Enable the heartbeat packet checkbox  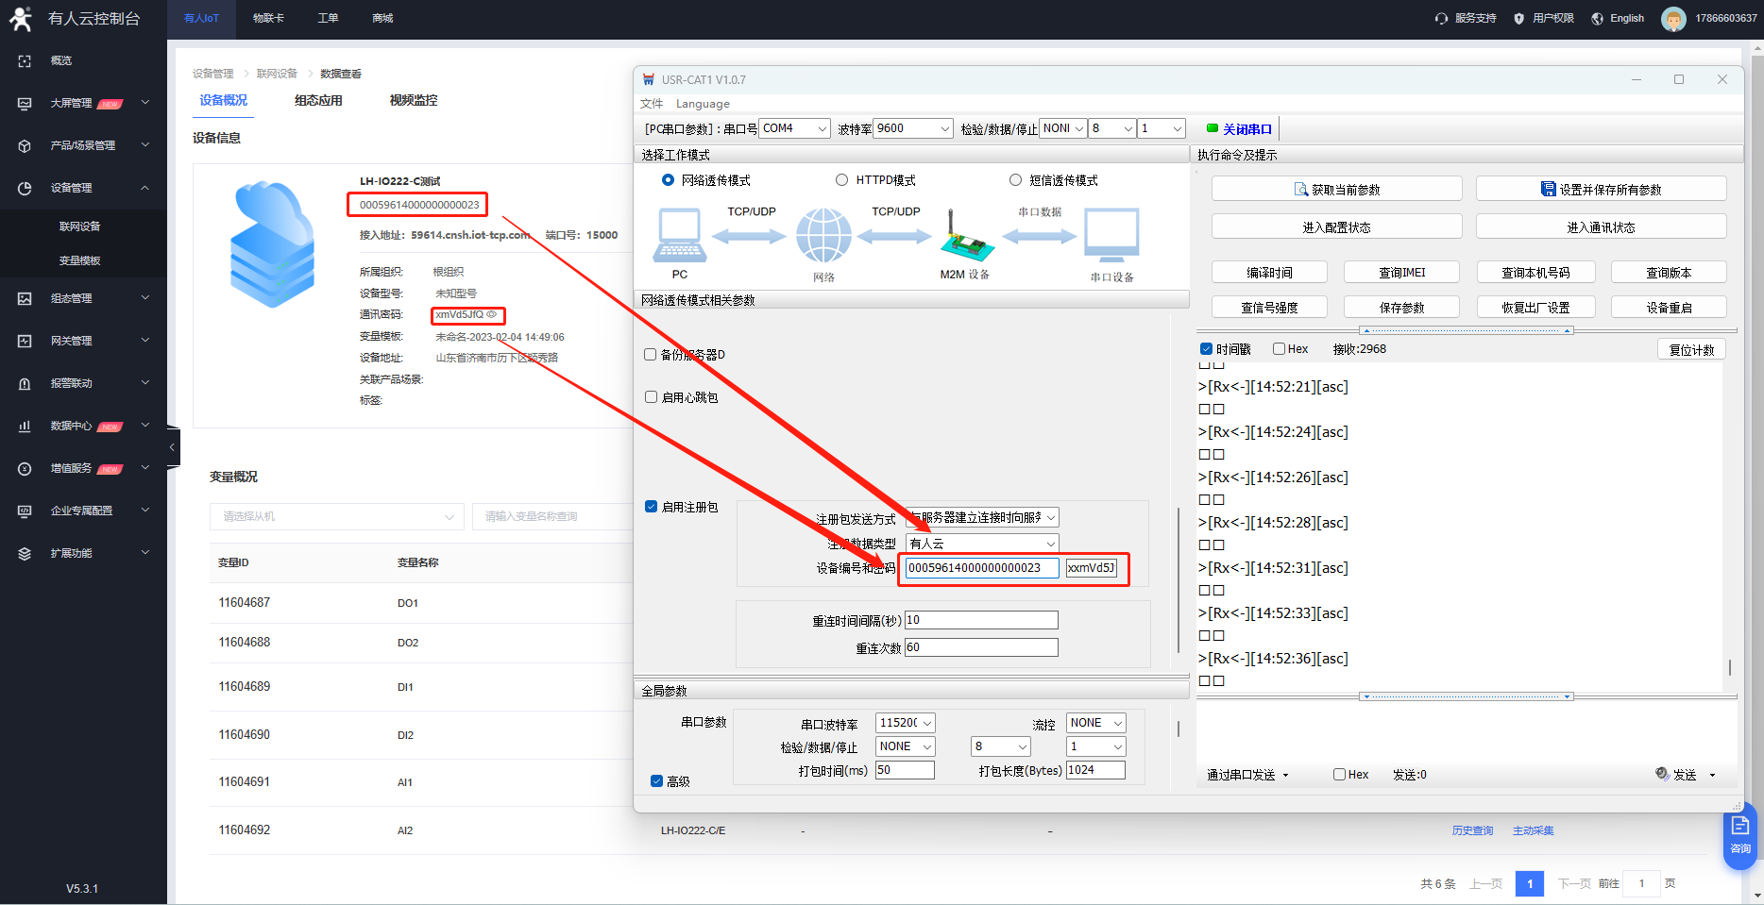651,397
